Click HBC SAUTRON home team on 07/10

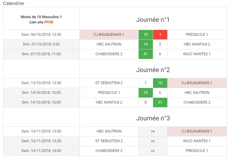tap(109, 44)
